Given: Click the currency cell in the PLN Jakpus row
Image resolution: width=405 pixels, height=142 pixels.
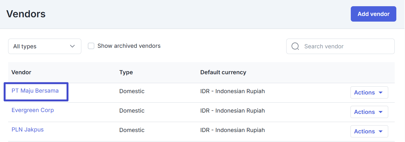Looking at the screenshot, I should click(232, 130).
